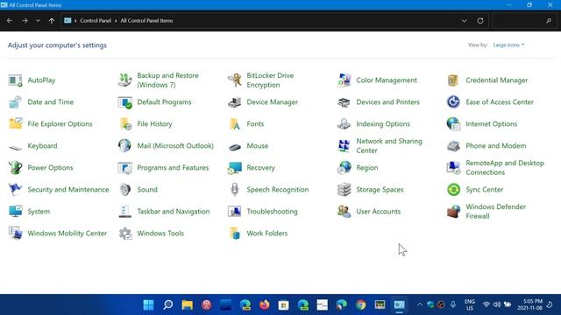The height and width of the screenshot is (315, 561).
Task: Open the Mouse settings icon
Action: [234, 146]
